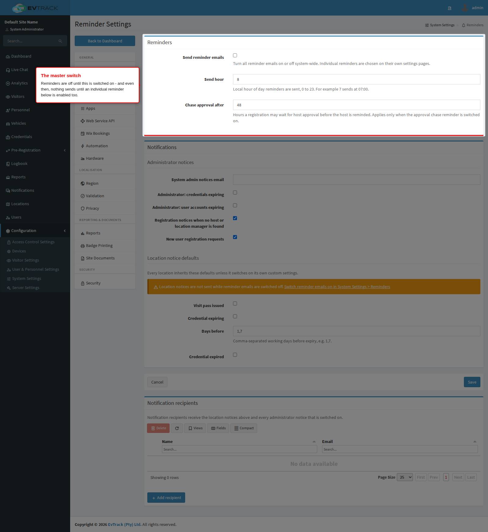Click into the Days before field

(x=357, y=331)
